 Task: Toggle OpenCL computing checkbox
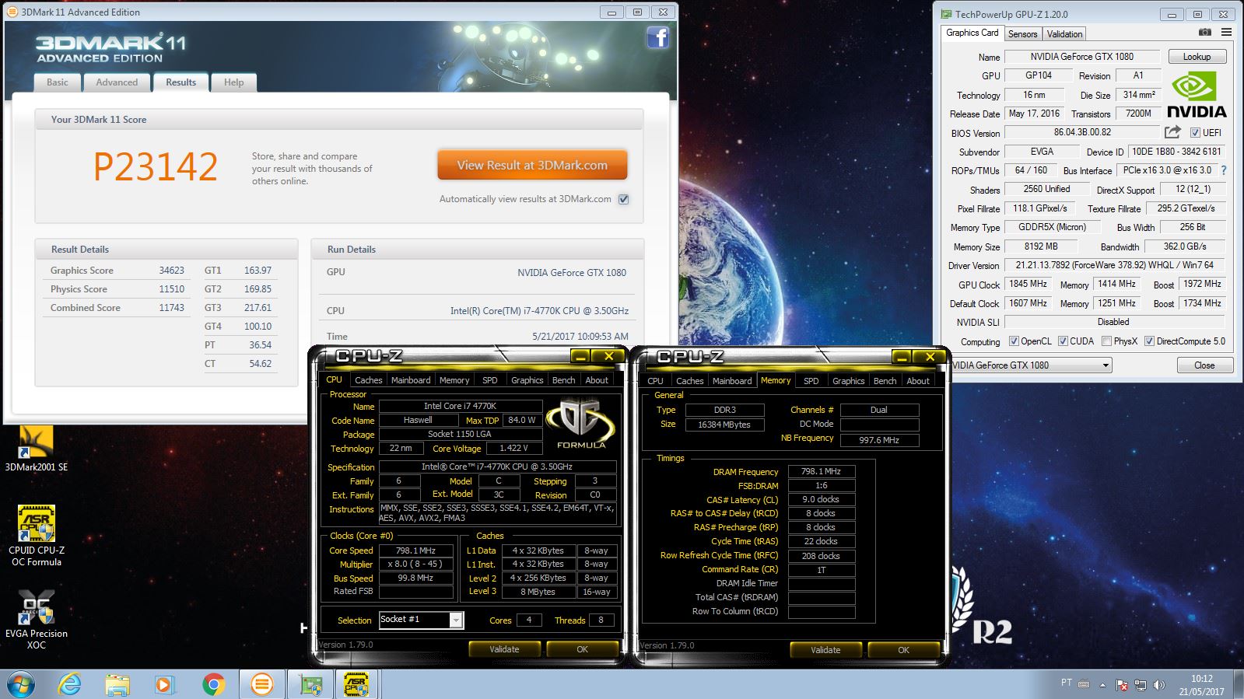1014,341
